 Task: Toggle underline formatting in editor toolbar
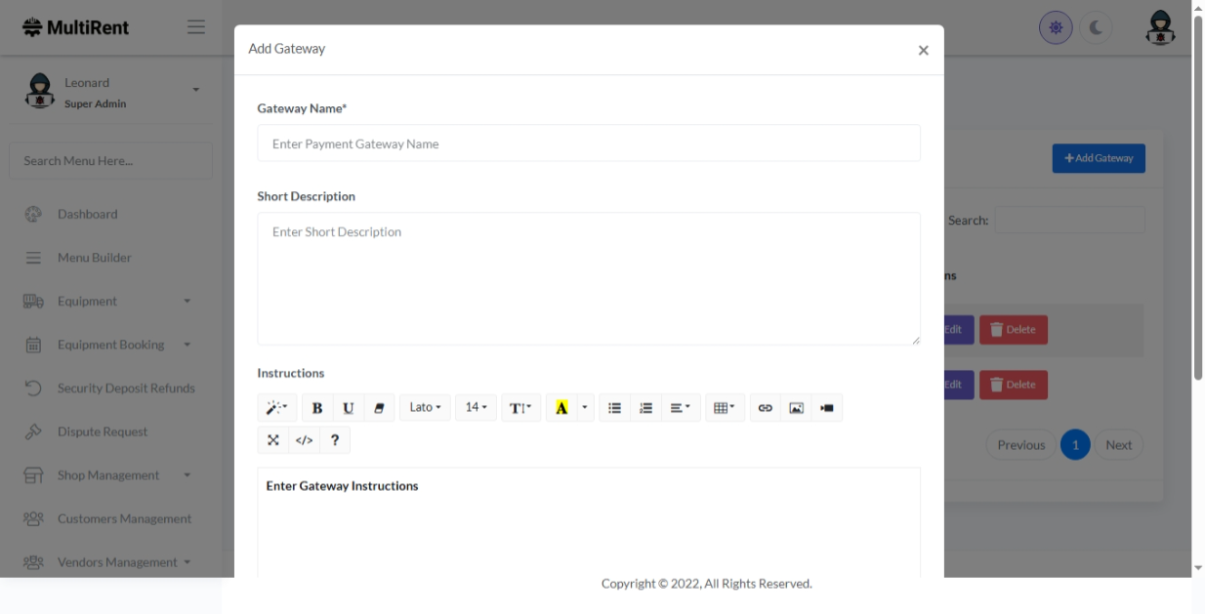click(349, 408)
